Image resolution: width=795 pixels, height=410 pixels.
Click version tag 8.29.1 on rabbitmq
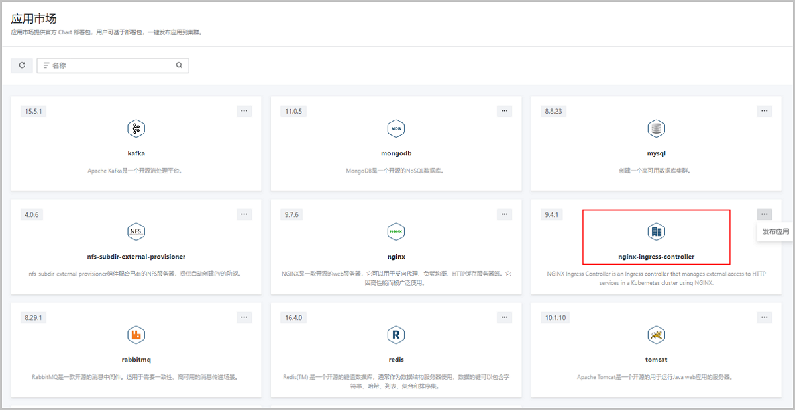(x=33, y=317)
